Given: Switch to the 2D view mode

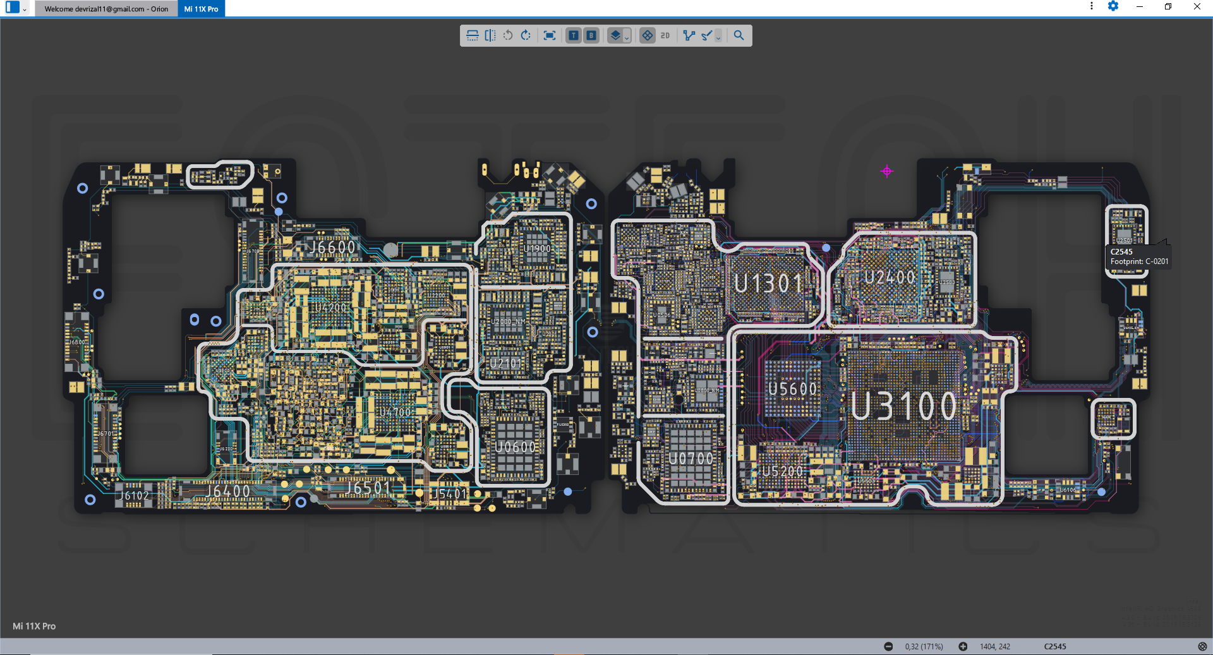Looking at the screenshot, I should click(665, 35).
